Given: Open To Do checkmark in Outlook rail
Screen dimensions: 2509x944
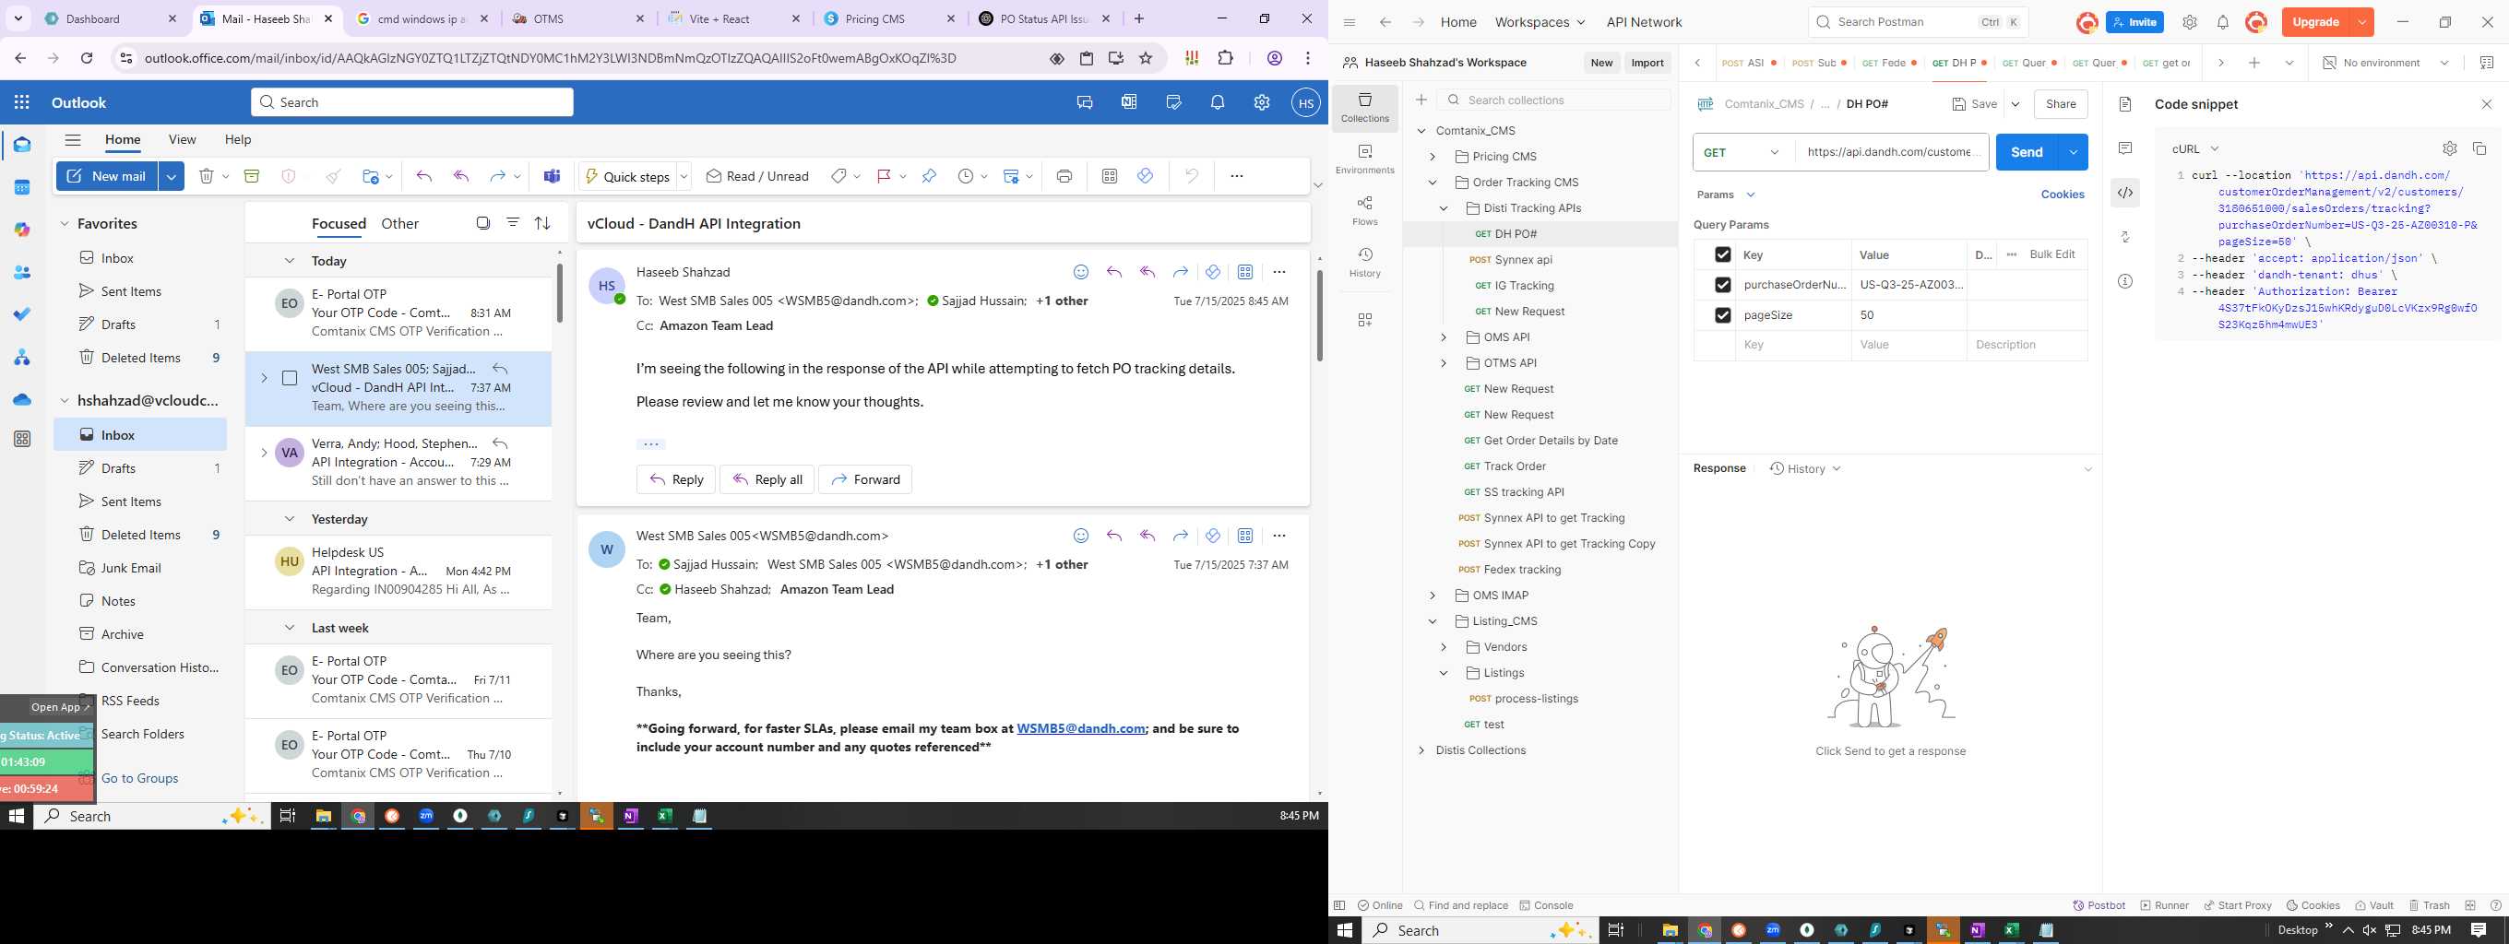Looking at the screenshot, I should [x=22, y=314].
